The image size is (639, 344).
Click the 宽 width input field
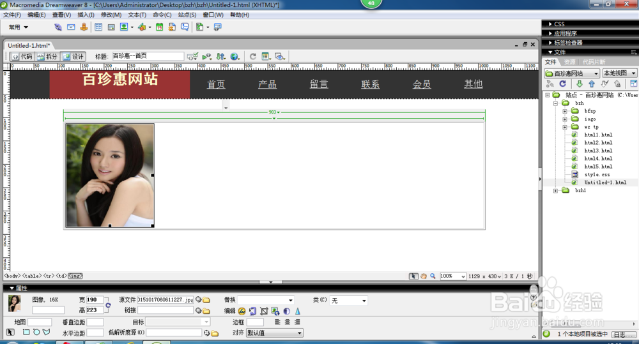(x=95, y=299)
